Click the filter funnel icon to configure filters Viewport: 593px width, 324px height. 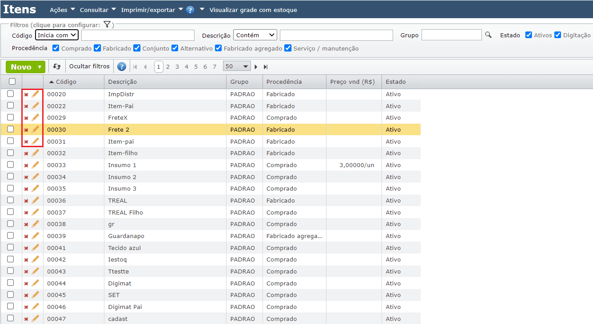(107, 25)
